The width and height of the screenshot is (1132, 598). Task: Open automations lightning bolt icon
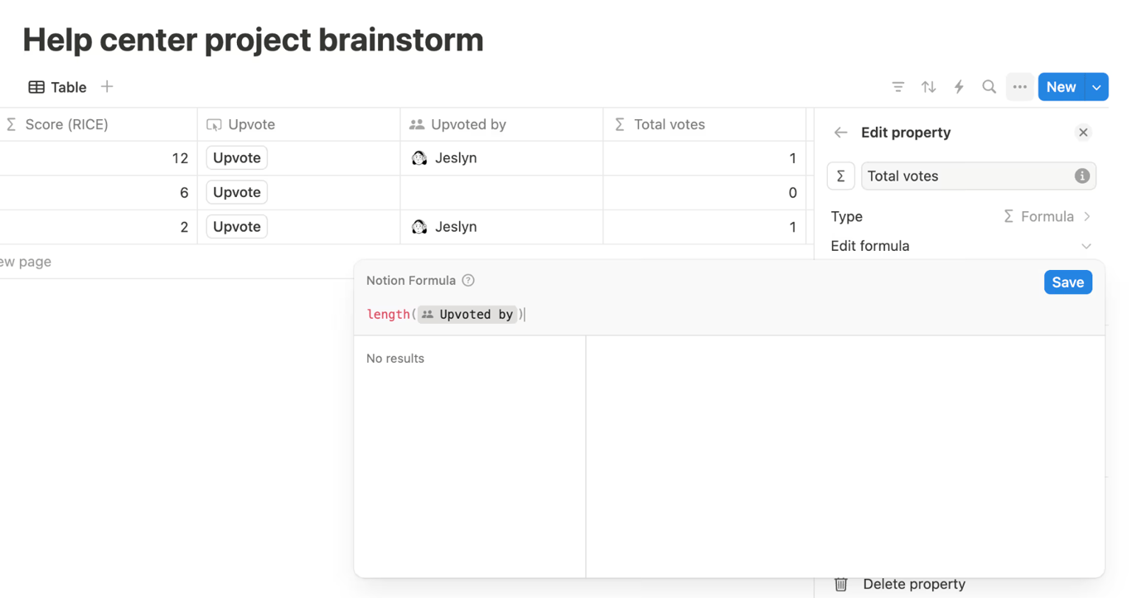point(959,87)
